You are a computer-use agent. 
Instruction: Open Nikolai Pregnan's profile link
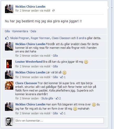20,38
